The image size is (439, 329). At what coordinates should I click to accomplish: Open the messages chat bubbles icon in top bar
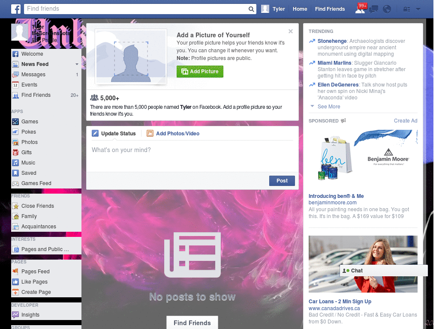(x=373, y=9)
